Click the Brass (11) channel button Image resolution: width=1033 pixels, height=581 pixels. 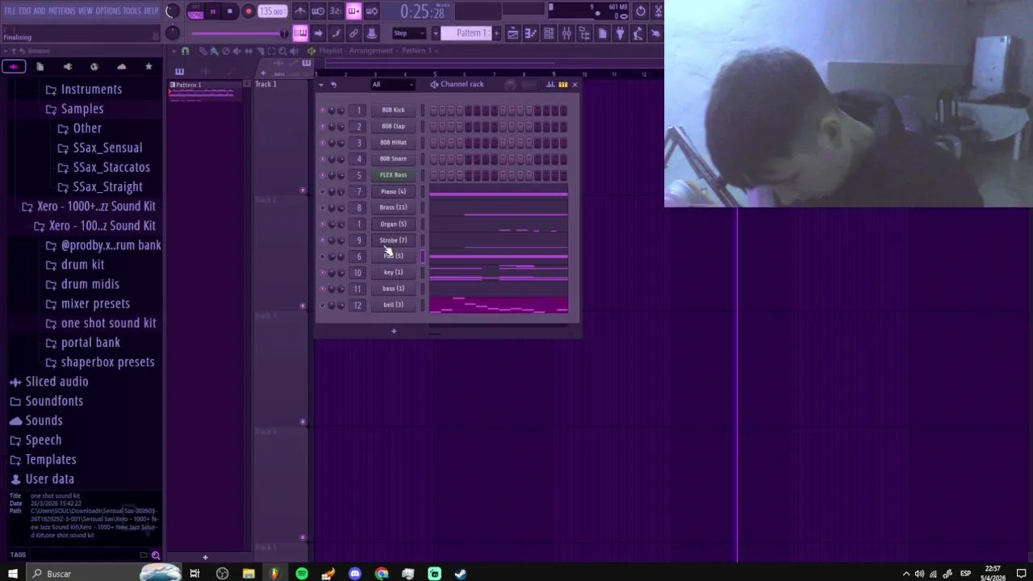click(393, 207)
